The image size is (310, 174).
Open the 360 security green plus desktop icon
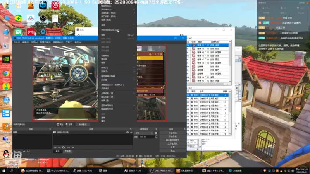click(x=18, y=19)
